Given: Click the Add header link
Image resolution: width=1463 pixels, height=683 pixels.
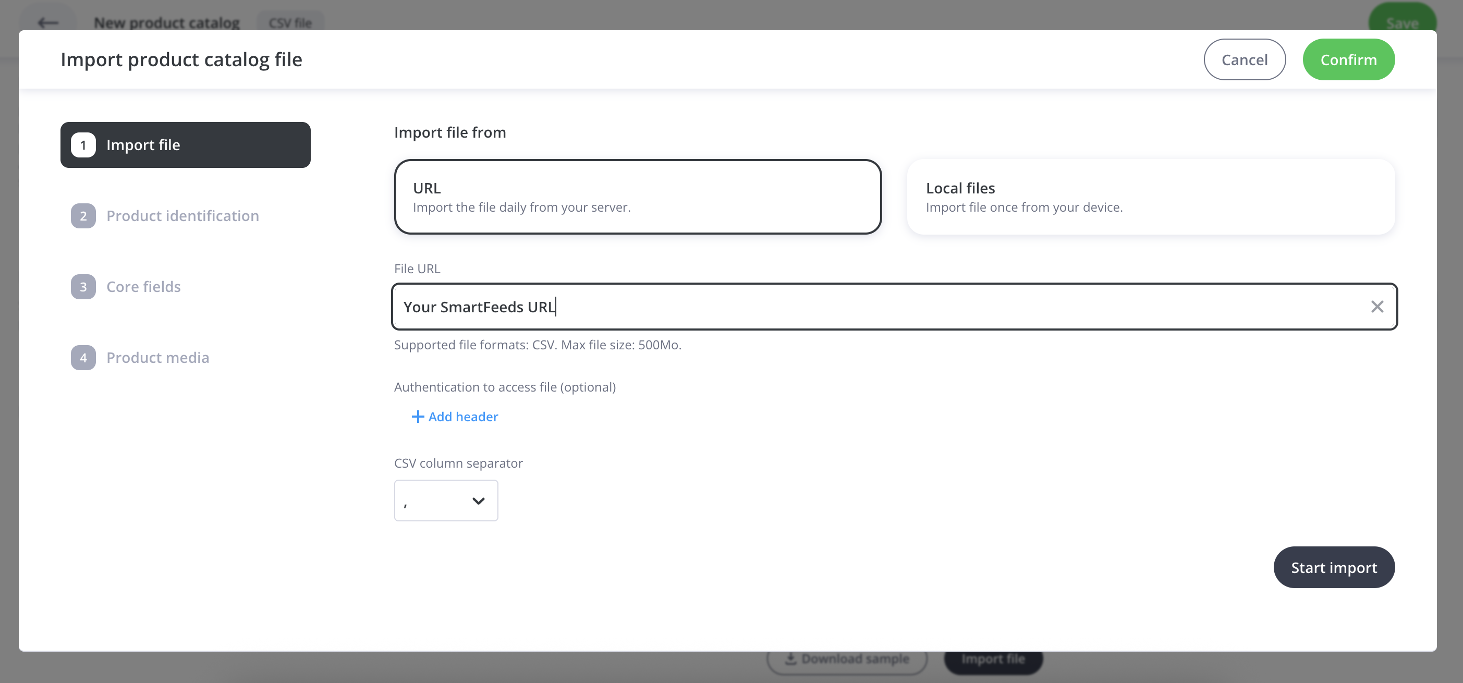Looking at the screenshot, I should [455, 417].
